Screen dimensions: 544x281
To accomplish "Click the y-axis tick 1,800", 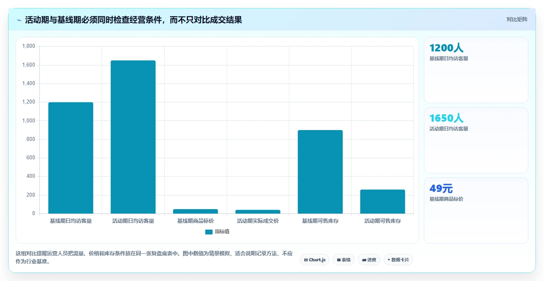I will click(29, 46).
